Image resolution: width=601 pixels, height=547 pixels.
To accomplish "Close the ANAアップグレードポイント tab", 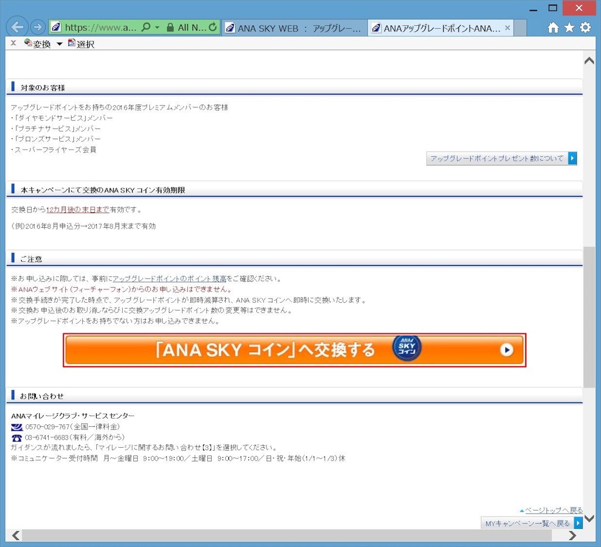I will [507, 28].
